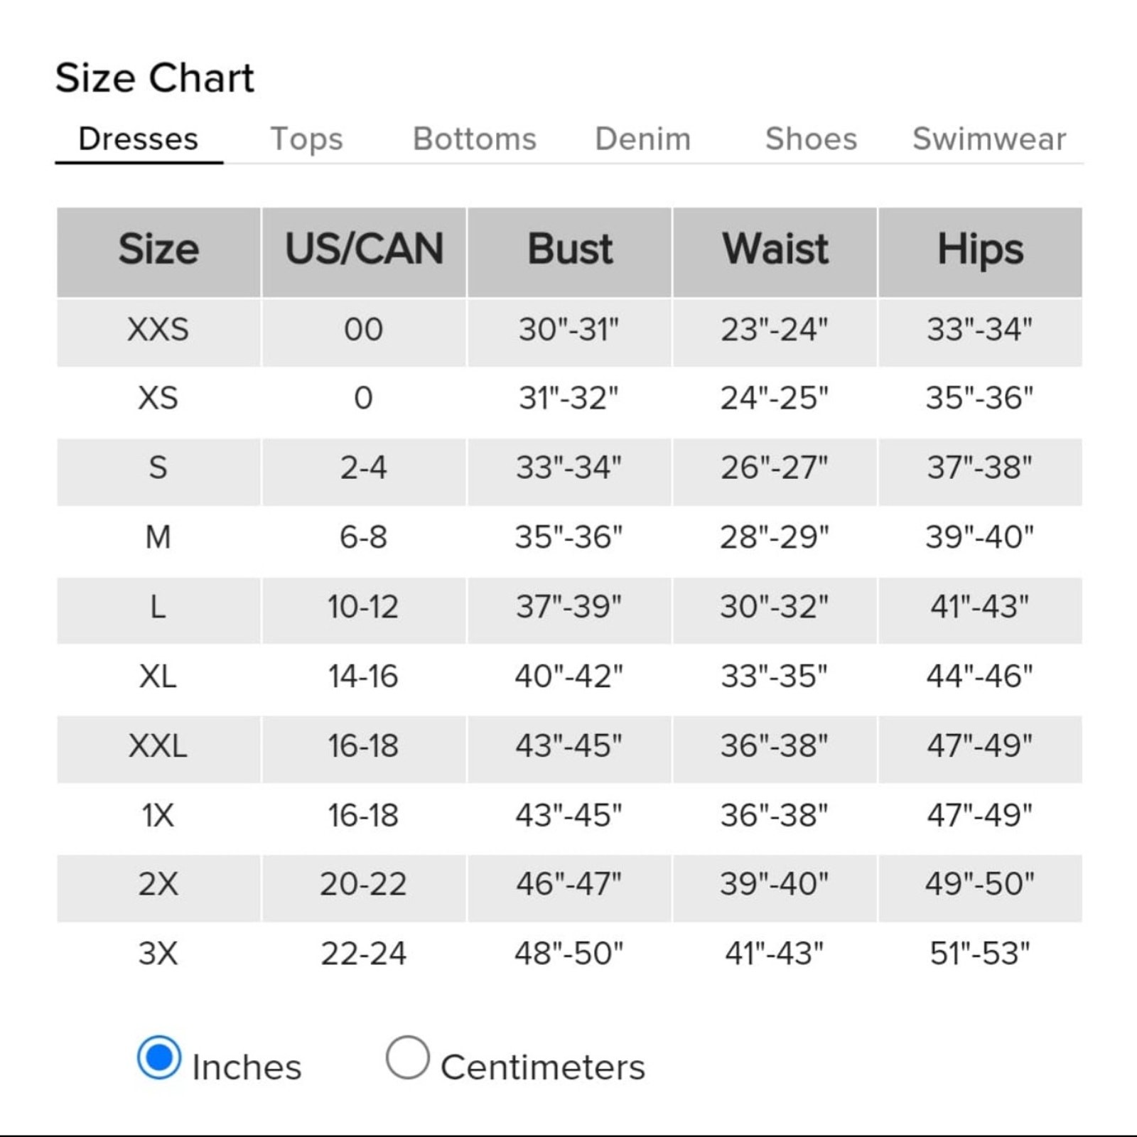Click the XL bust 40"-42" cell

coord(569,677)
